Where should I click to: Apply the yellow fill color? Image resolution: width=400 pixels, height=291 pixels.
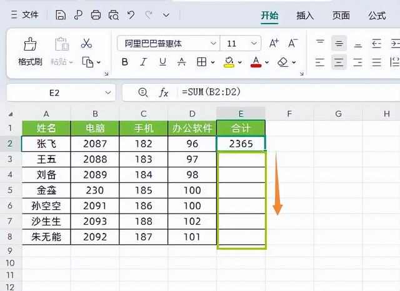pos(229,62)
